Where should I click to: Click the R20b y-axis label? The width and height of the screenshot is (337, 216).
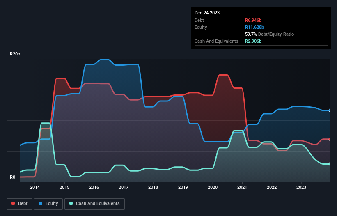click(x=15, y=54)
